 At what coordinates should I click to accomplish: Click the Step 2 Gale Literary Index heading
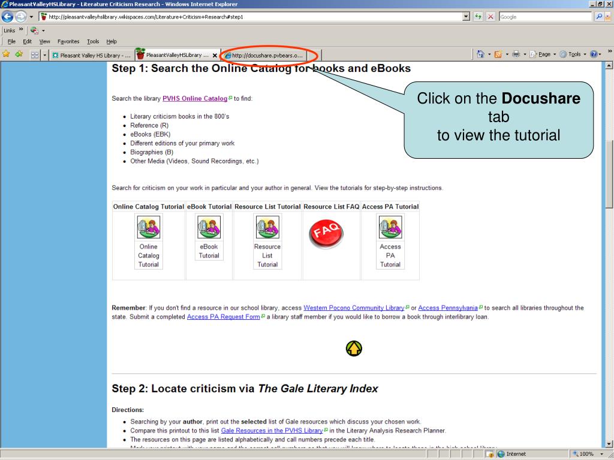[x=245, y=388]
